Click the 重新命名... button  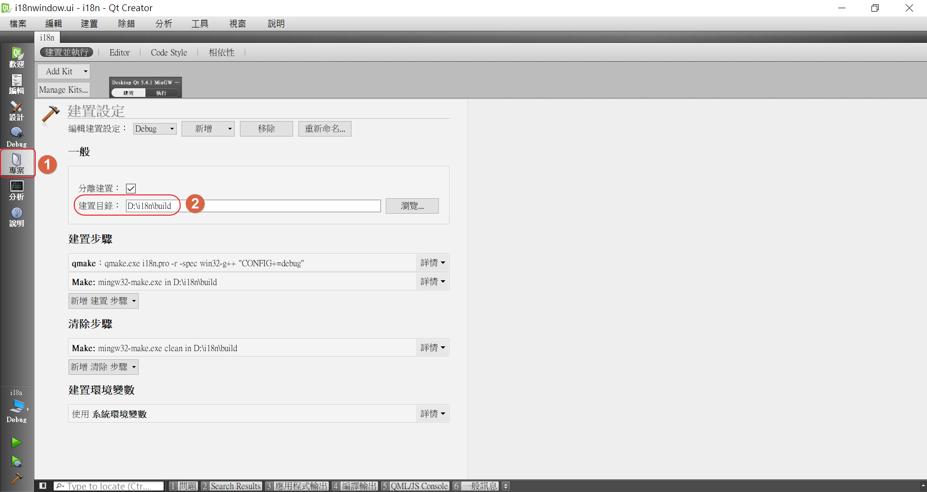325,129
